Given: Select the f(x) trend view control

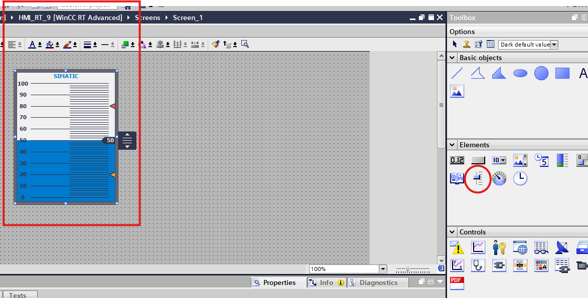Looking at the screenshot, I should (457, 265).
